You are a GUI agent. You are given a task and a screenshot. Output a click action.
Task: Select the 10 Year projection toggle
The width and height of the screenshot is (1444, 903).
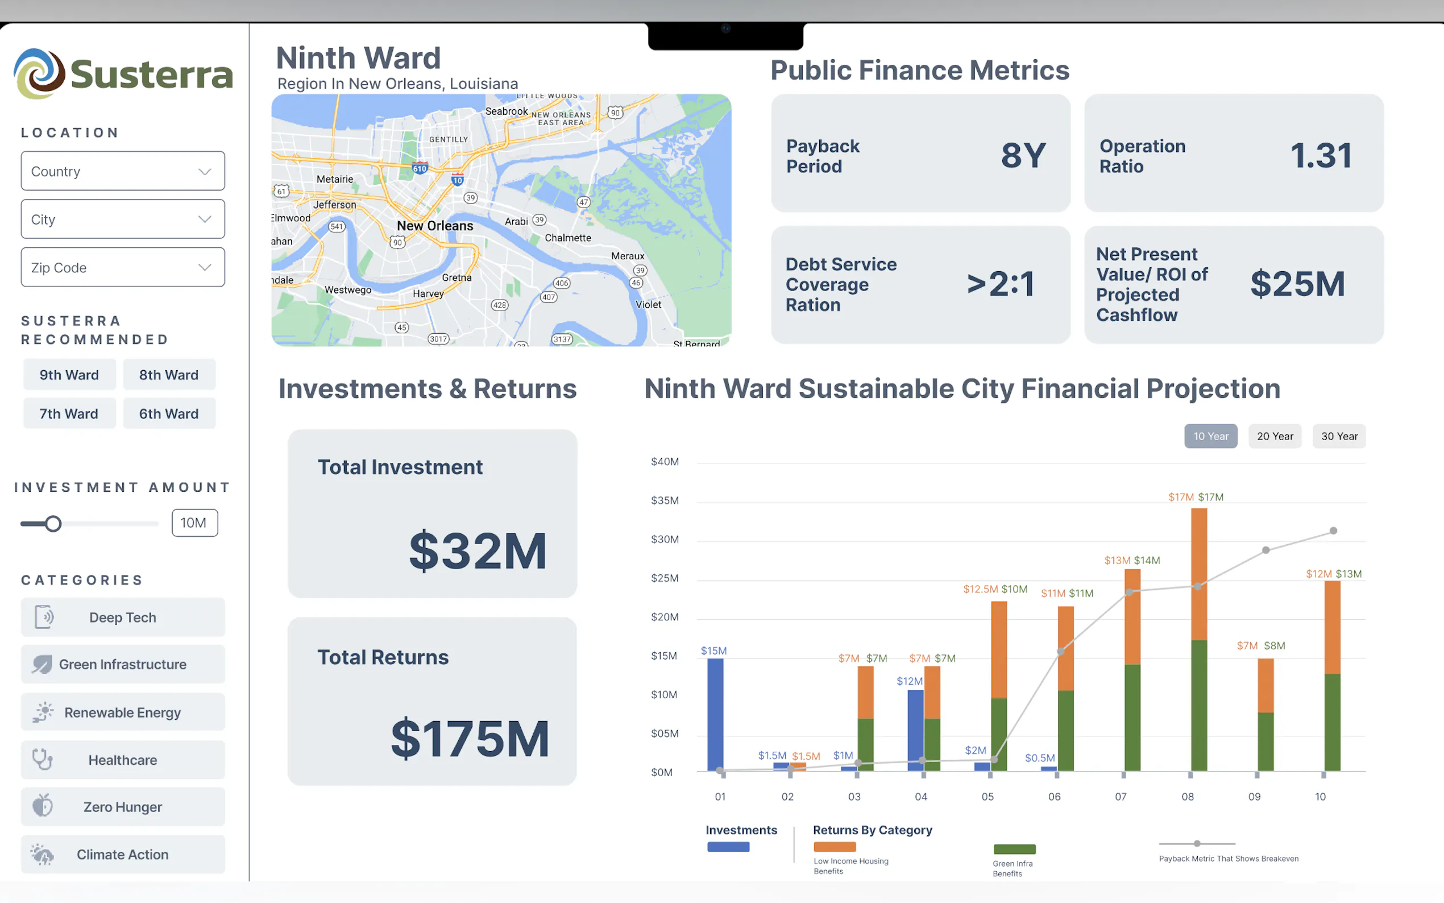(1210, 436)
